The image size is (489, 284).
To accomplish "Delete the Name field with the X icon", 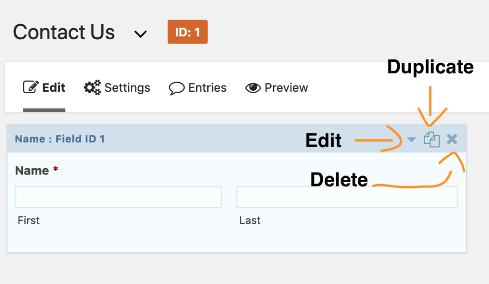I will click(452, 139).
